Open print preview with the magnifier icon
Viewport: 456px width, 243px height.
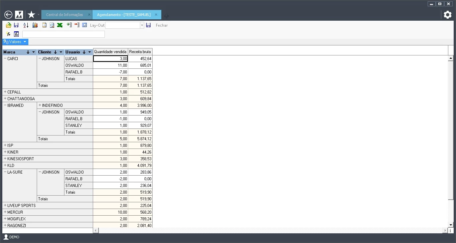click(x=52, y=25)
